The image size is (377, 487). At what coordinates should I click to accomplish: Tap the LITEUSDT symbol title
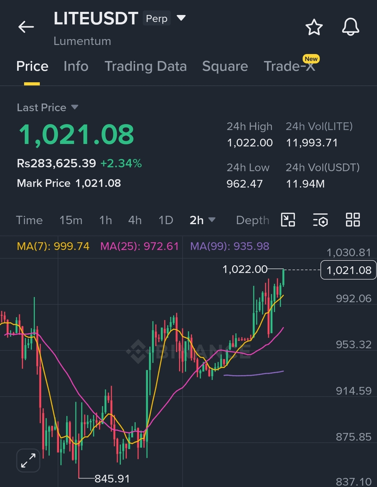tap(96, 18)
